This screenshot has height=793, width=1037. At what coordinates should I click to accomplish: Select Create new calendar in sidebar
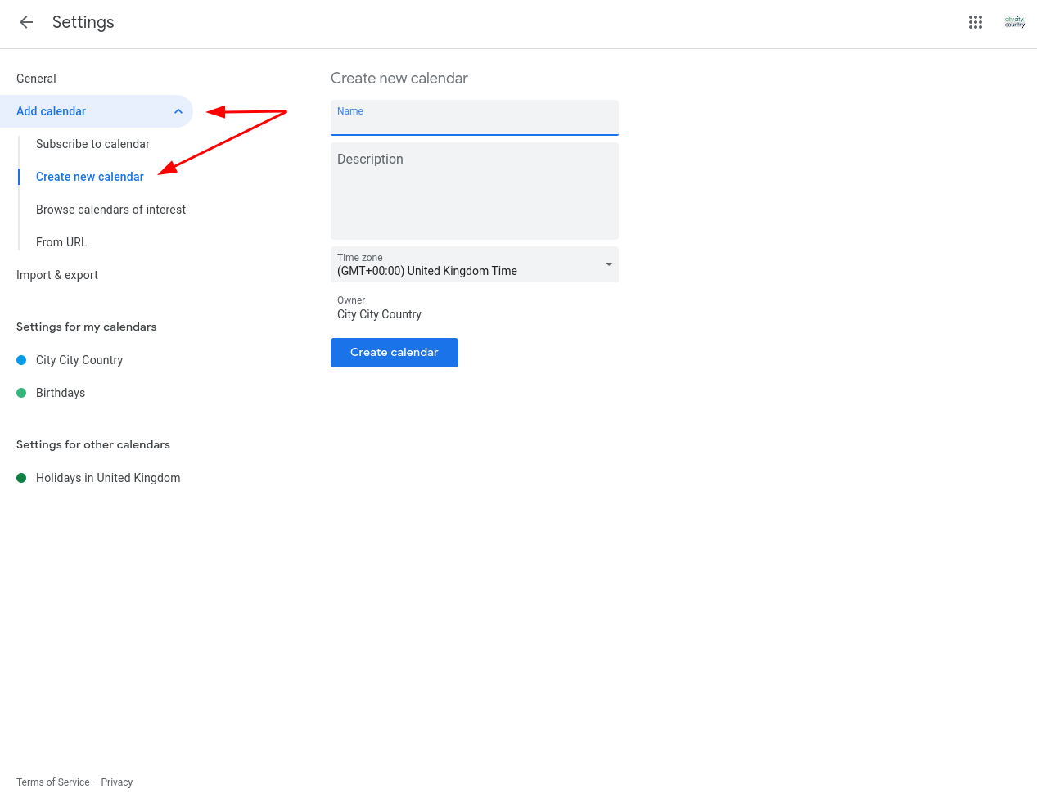[90, 177]
